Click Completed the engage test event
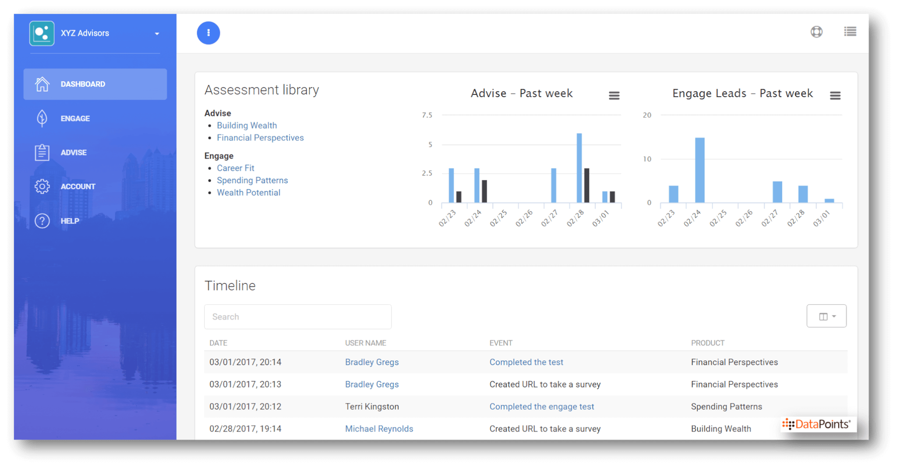This screenshot has height=468, width=897. (541, 406)
